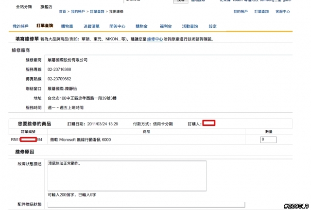Switch to the 我的帳戶 tab
The width and height of the screenshot is (311, 210).
click(x=20, y=26)
